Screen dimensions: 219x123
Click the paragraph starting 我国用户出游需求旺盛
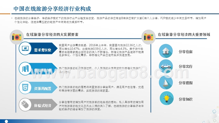tap(101, 50)
